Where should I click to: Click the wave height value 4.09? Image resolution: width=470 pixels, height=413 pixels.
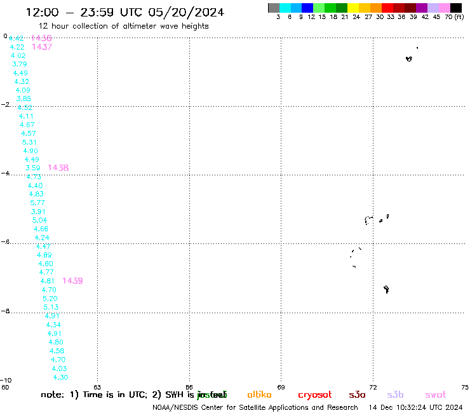coord(23,90)
